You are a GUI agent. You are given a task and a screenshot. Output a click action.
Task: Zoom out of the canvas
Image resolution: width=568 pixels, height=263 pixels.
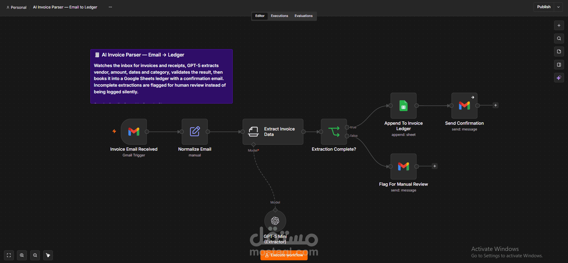(x=35, y=255)
